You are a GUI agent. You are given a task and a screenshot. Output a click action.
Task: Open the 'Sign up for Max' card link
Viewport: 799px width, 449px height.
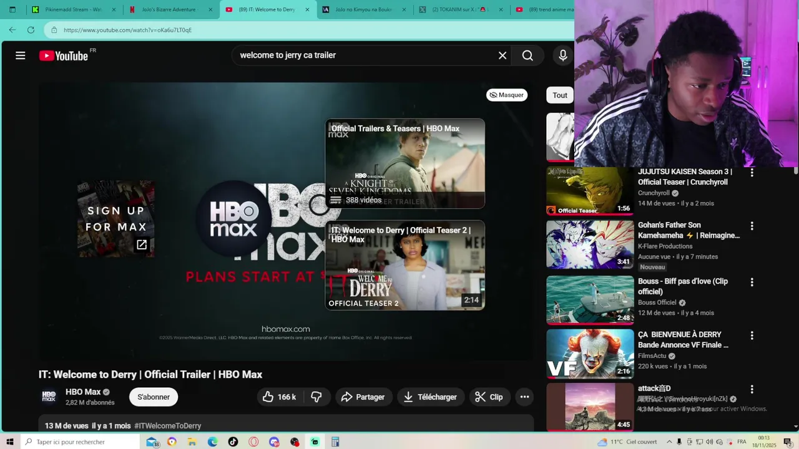point(116,219)
